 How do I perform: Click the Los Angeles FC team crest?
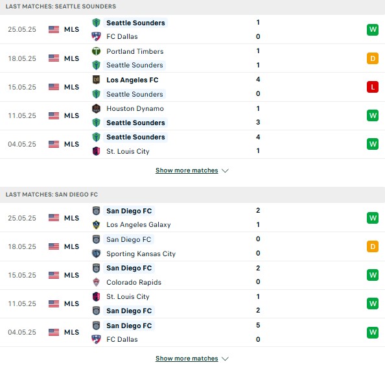pyautogui.click(x=96, y=80)
